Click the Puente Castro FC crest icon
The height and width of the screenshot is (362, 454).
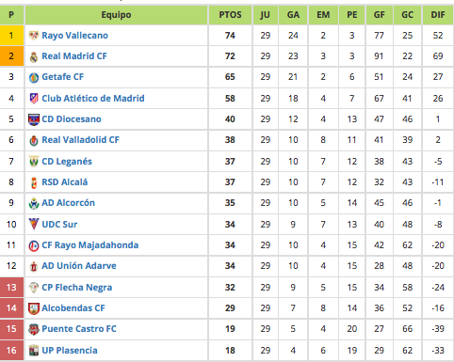click(x=34, y=329)
